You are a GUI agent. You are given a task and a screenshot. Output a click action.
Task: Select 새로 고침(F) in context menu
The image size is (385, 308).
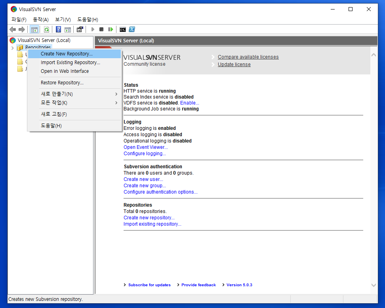74,114
